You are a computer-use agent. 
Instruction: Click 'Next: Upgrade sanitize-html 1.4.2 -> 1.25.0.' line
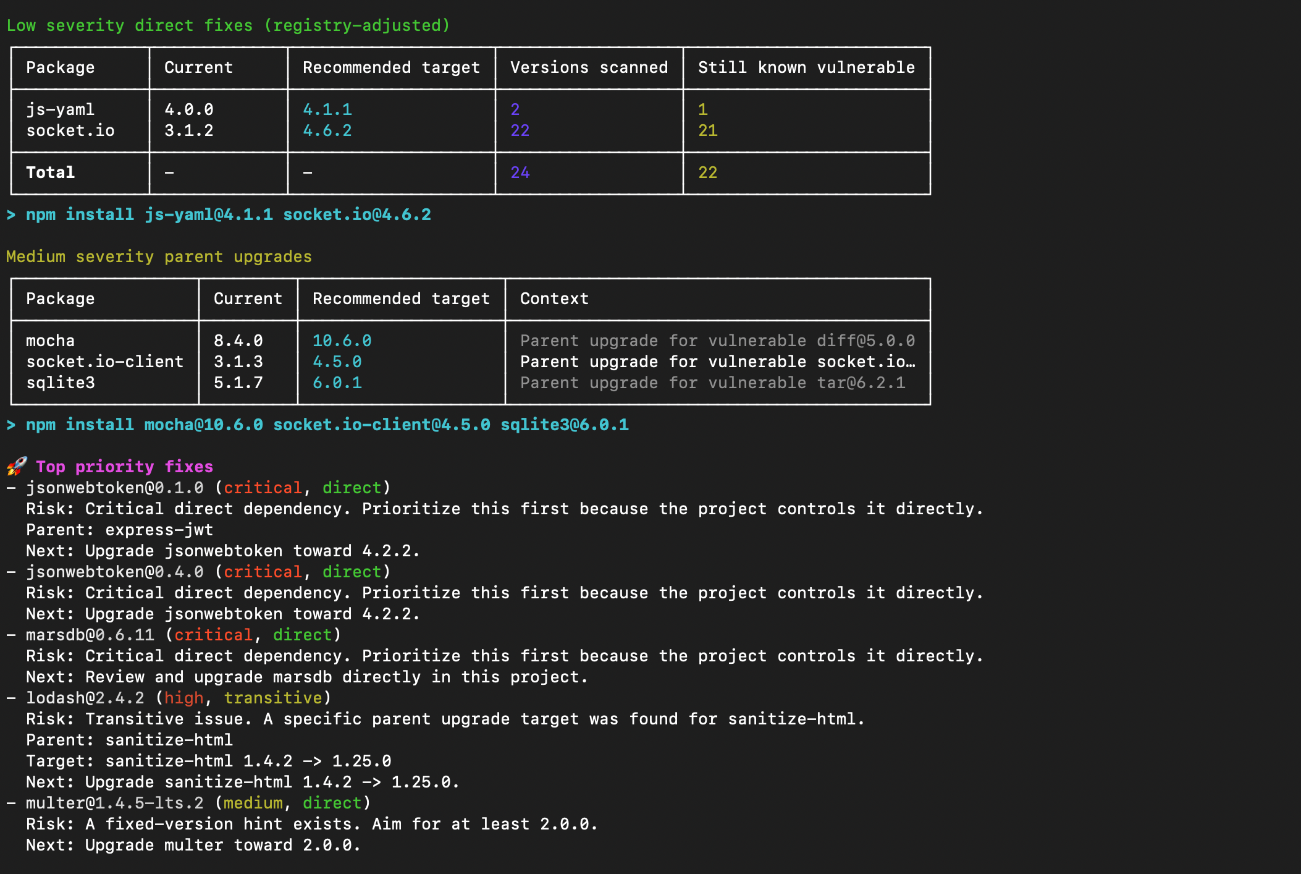point(243,782)
